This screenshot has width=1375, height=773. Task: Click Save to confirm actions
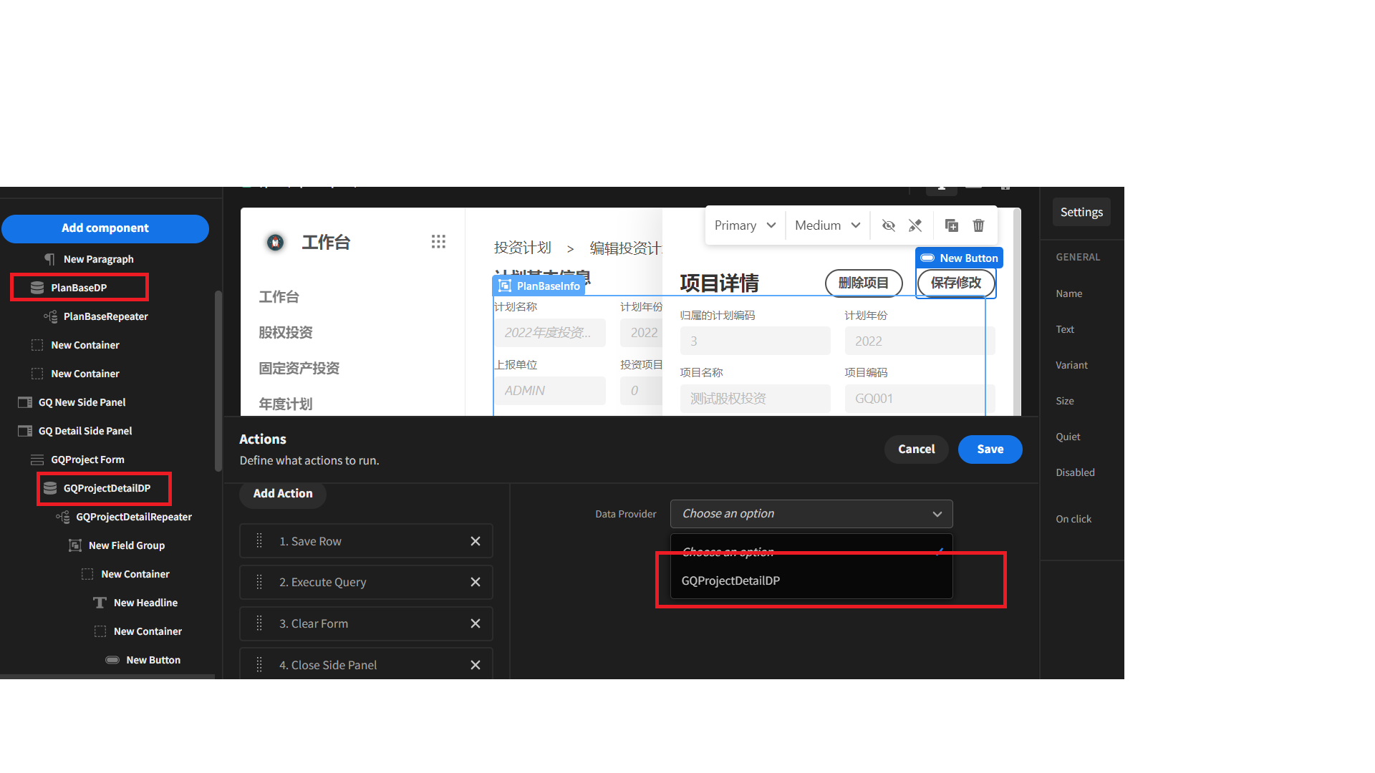pos(990,449)
